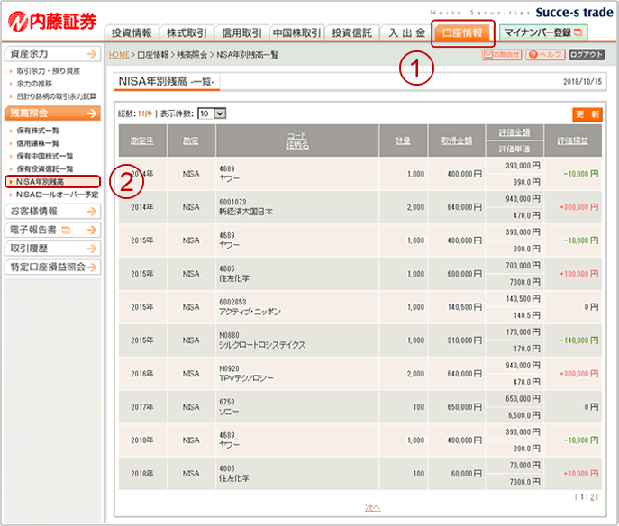Click the 取引履歴 arrow icon

91,249
